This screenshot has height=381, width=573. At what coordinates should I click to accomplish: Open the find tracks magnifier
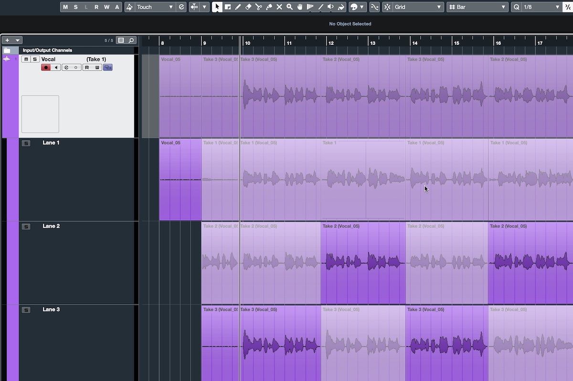coord(131,41)
